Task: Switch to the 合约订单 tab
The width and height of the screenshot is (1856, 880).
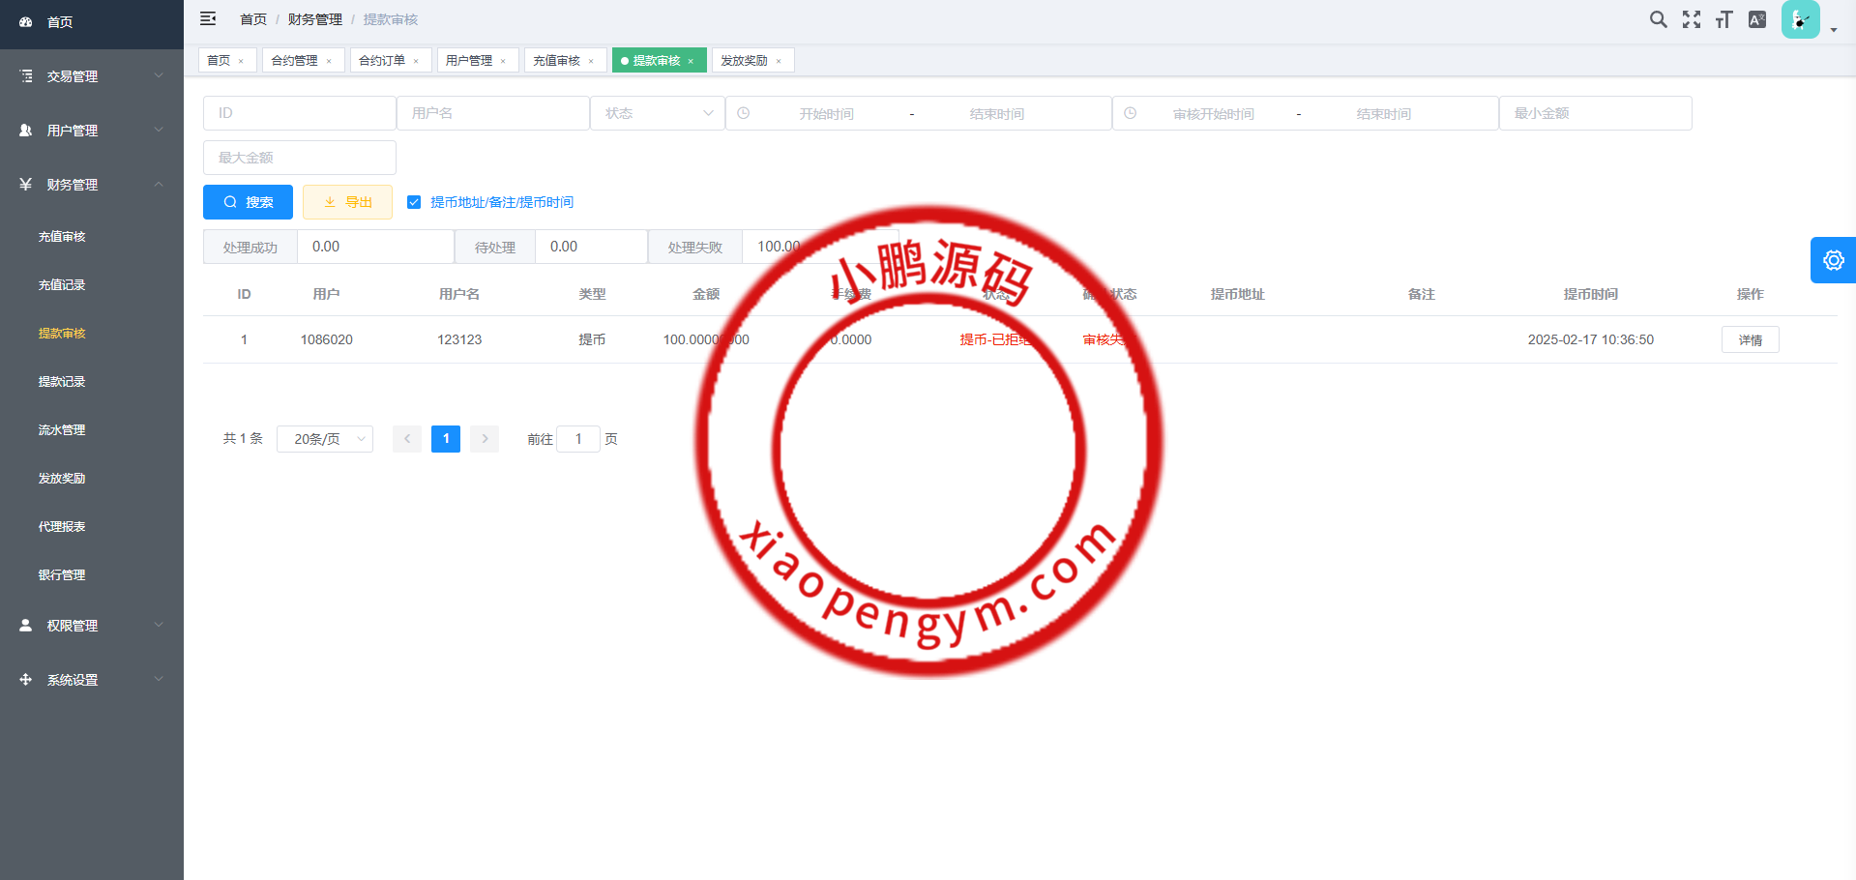Action: 382,60
